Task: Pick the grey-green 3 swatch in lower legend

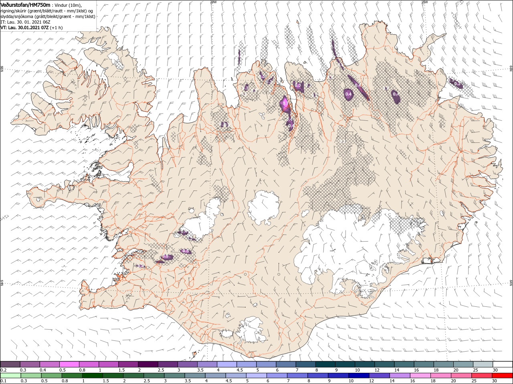Action: pyautogui.click(x=174, y=376)
